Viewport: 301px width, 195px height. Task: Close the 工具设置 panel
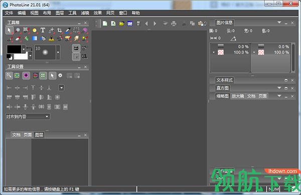pyautogui.click(x=85, y=67)
